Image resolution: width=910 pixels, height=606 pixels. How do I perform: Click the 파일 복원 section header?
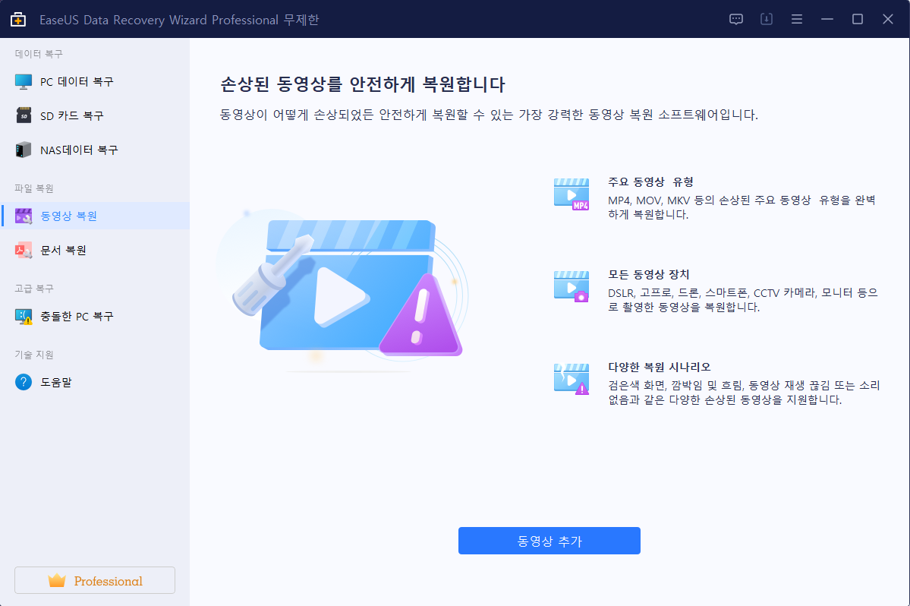tap(34, 188)
